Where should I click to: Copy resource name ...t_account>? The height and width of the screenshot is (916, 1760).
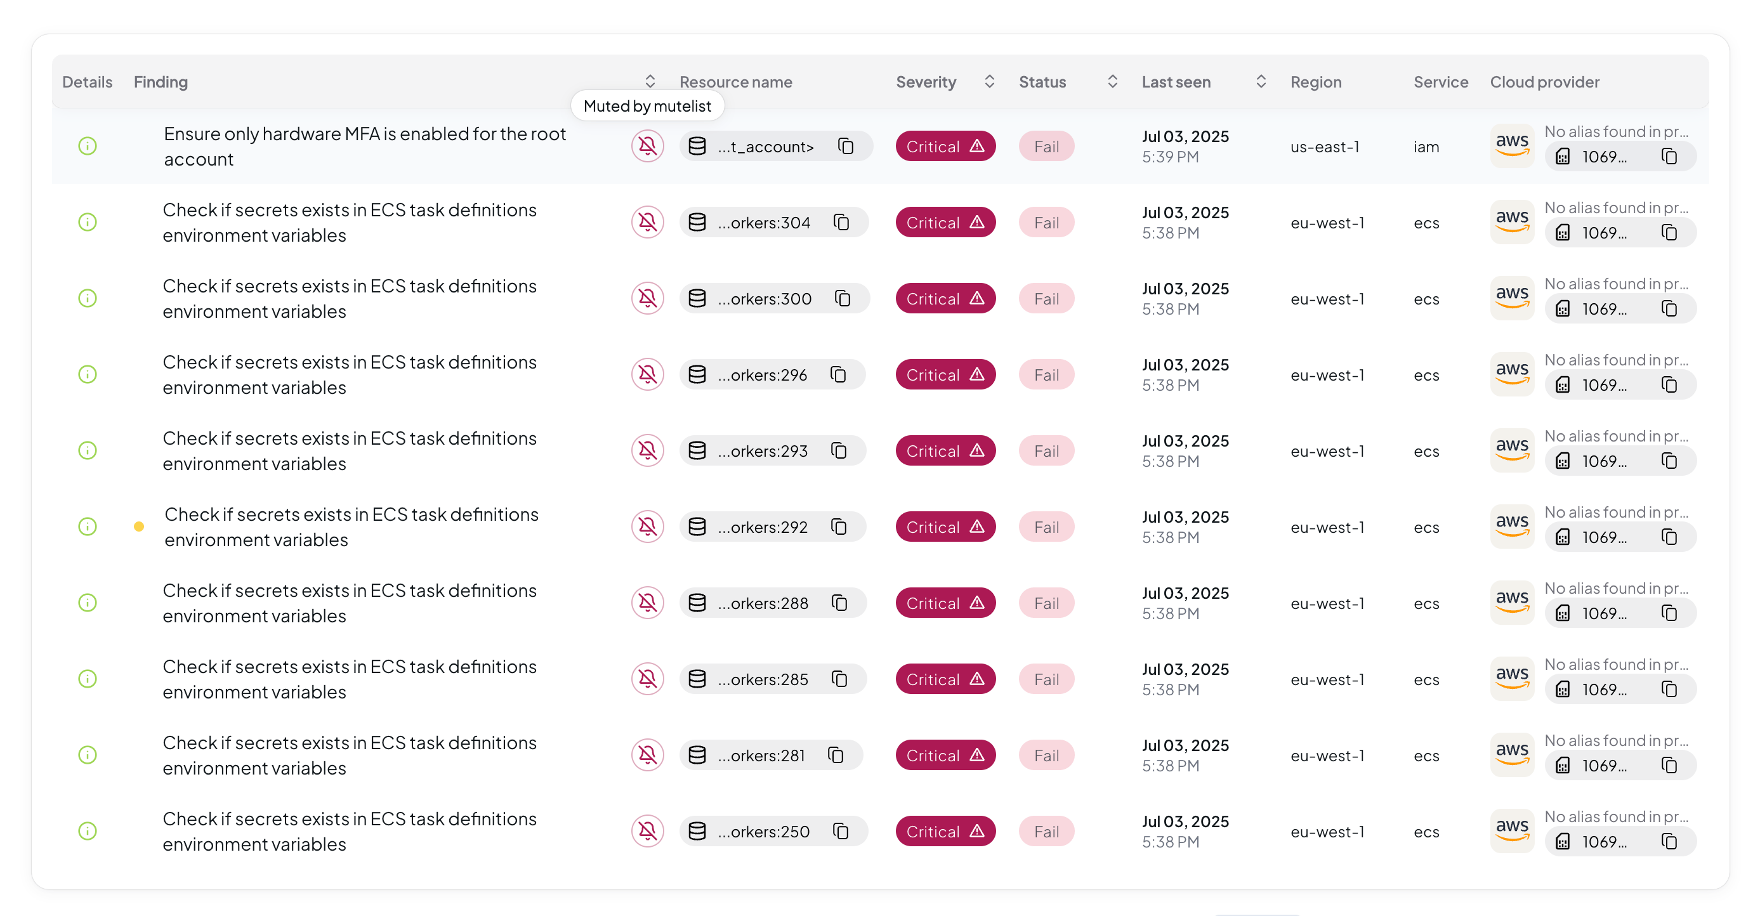(x=846, y=146)
